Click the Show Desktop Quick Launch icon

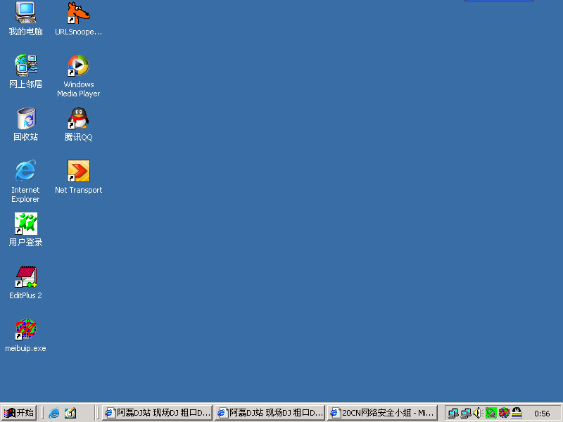pyautogui.click(x=70, y=413)
